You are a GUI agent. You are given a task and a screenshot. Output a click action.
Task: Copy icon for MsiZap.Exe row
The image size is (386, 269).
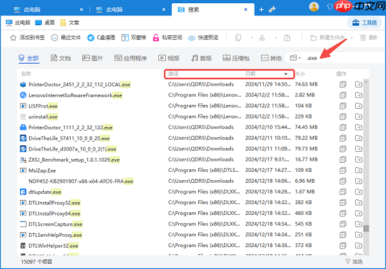point(343,171)
